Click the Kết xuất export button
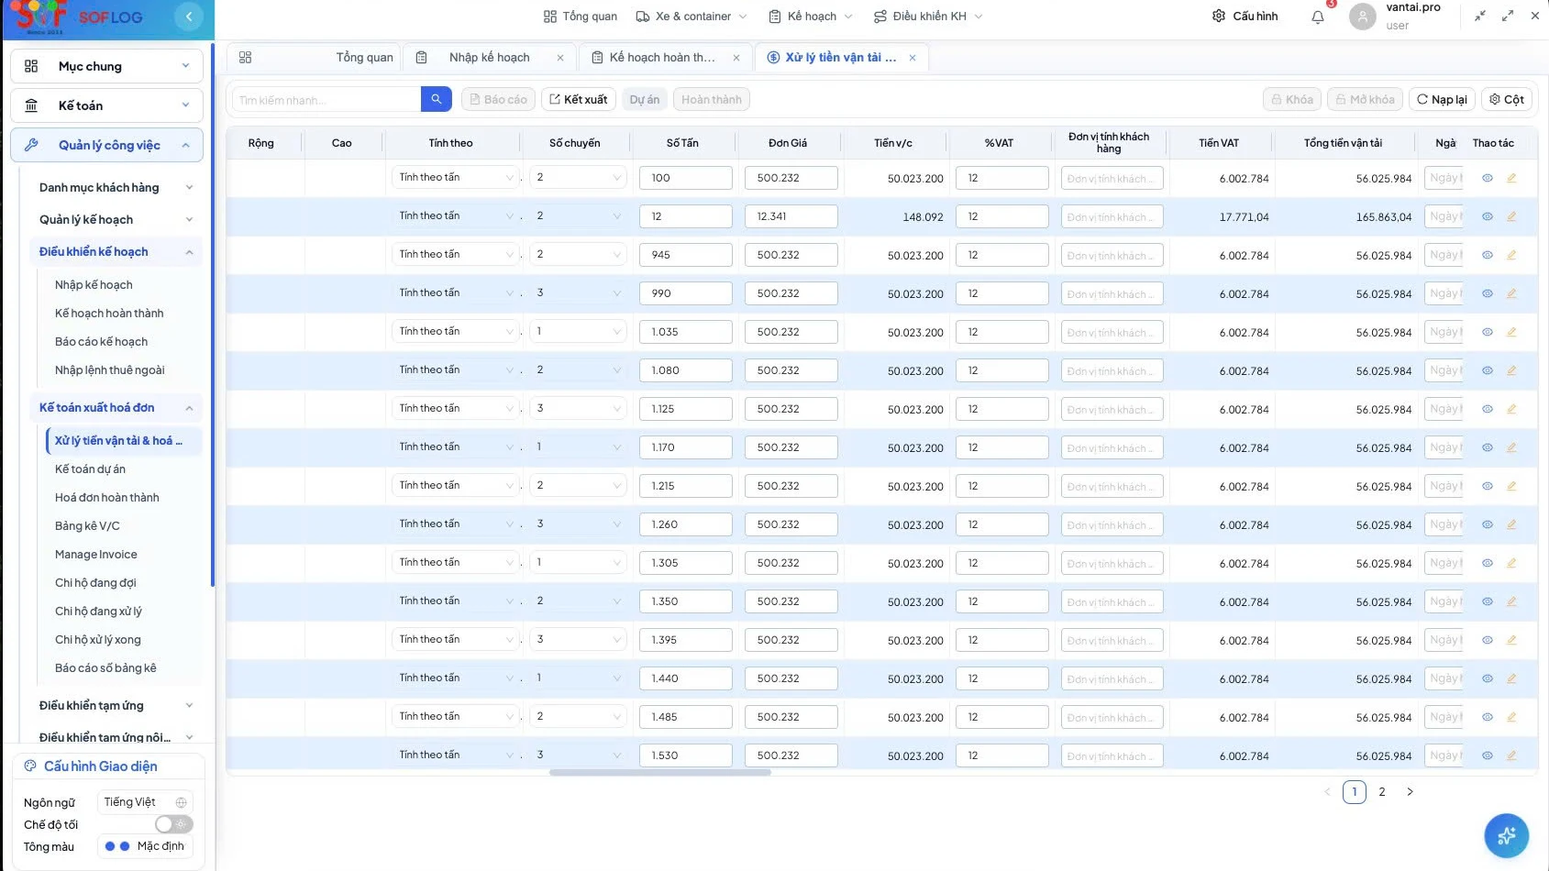Image resolution: width=1549 pixels, height=871 pixels. (x=579, y=99)
